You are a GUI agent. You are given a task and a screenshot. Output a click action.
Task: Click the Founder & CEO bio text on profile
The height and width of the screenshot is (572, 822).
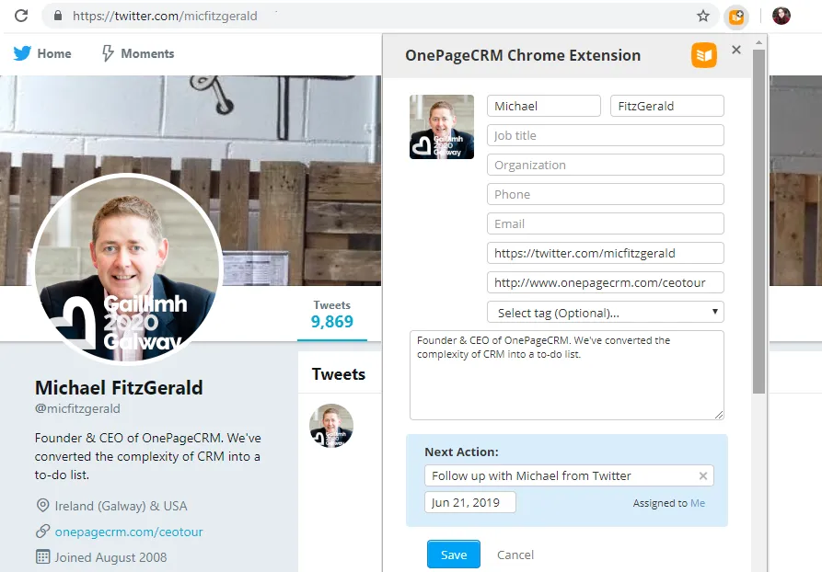[148, 456]
